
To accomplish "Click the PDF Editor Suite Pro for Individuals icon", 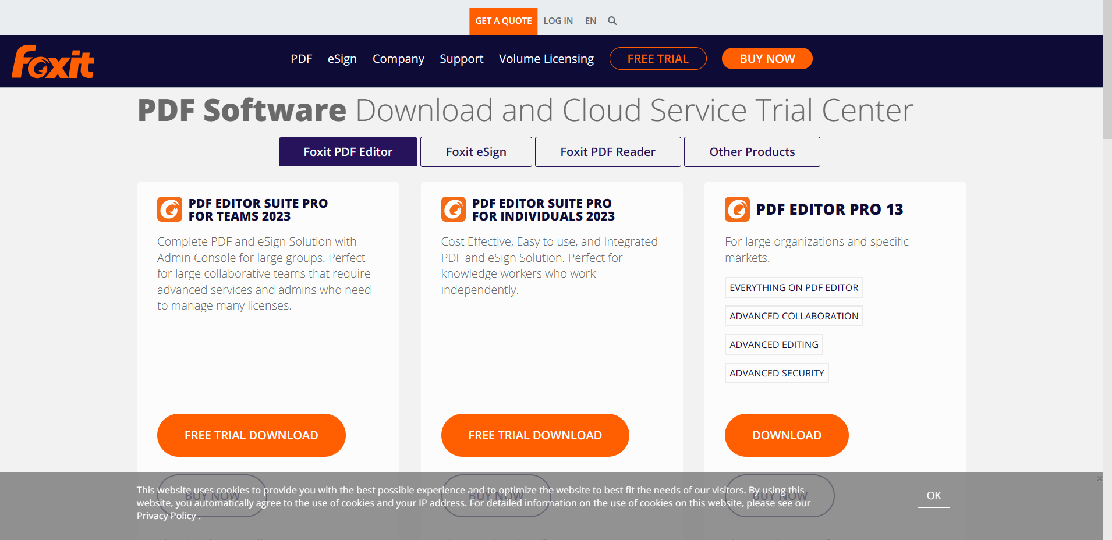I will point(454,209).
